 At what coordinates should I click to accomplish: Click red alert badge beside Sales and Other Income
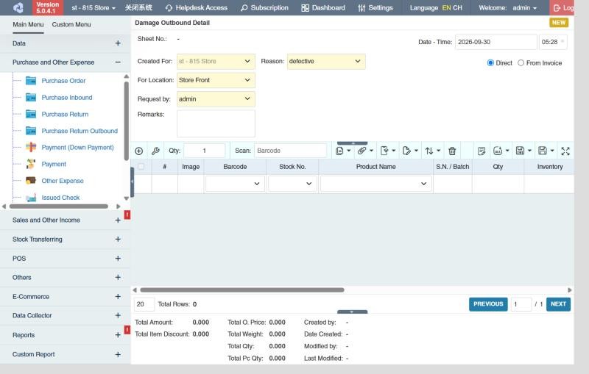(x=127, y=215)
